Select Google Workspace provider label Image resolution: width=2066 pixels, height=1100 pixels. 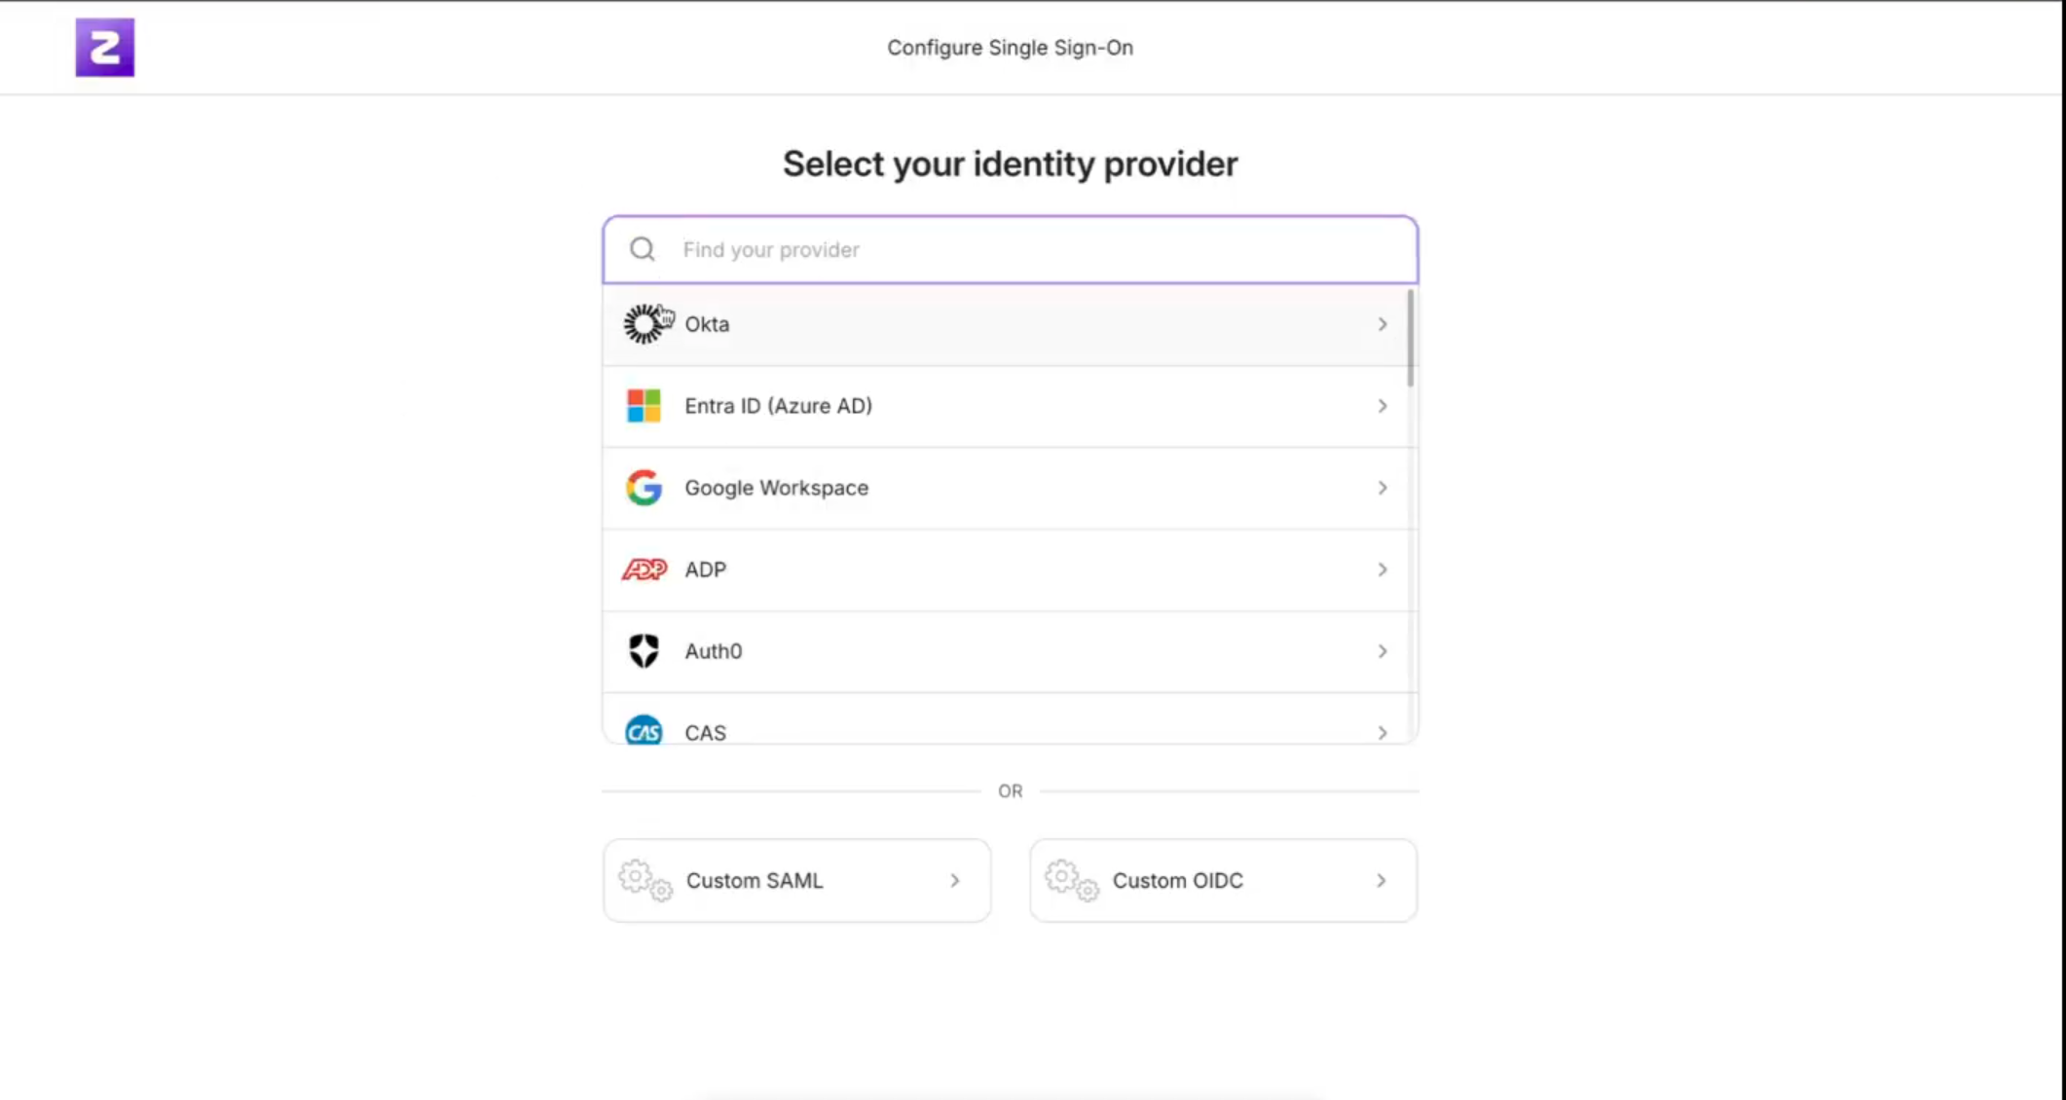(x=776, y=488)
